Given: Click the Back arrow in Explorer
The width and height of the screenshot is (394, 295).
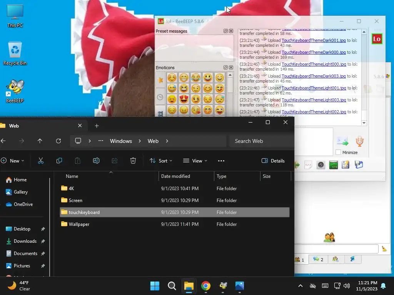Looking at the screenshot, I should (x=3, y=141).
